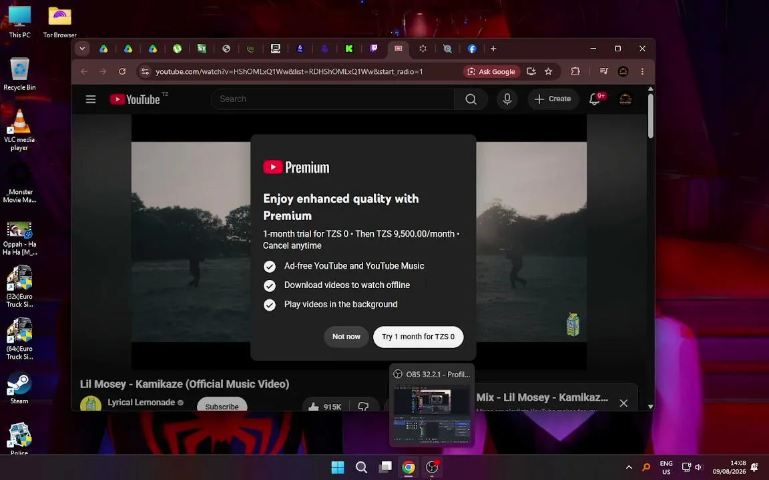The height and width of the screenshot is (480, 769).
Task: Select (32x)Euro Truck Simulator shortcut
Action: [x=19, y=287]
